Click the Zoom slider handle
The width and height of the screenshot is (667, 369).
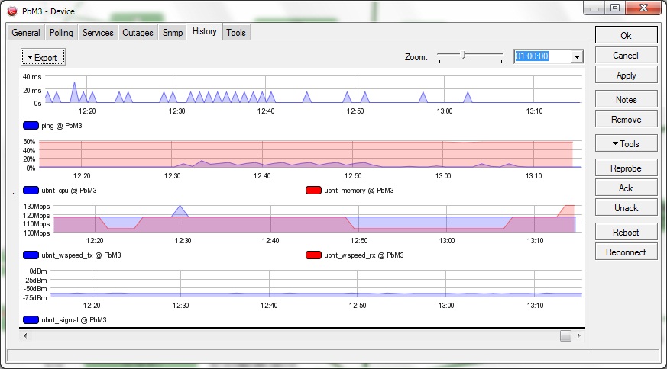coord(463,55)
